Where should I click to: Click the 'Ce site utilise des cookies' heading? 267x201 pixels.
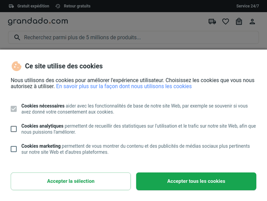(x=64, y=66)
